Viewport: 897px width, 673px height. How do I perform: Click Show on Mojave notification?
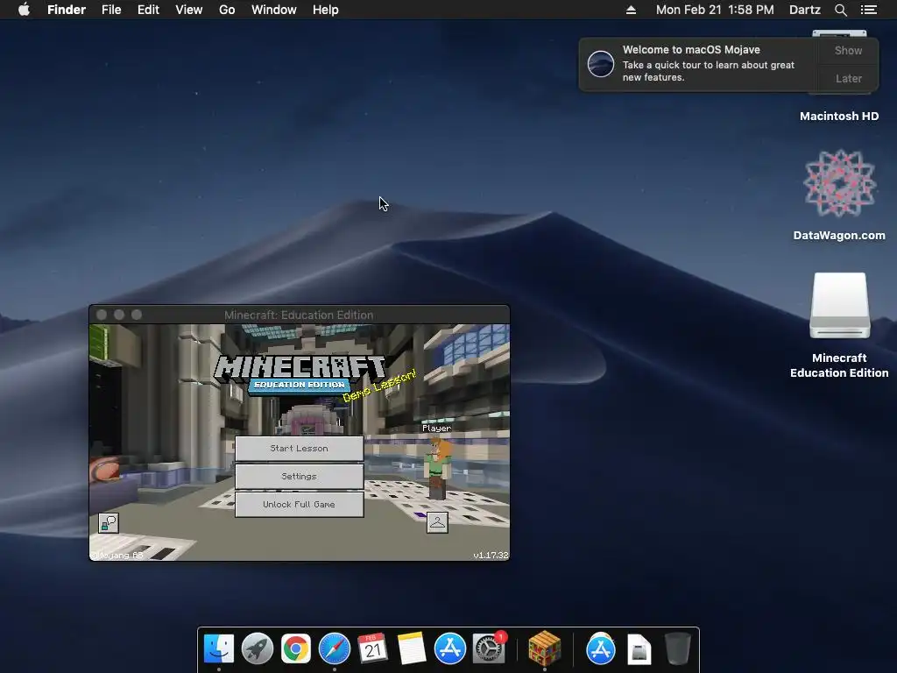click(848, 50)
